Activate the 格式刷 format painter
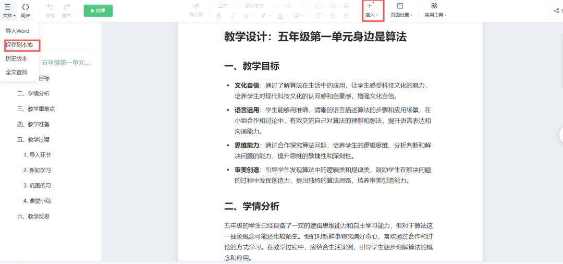The height and width of the screenshot is (264, 563). 196,6
